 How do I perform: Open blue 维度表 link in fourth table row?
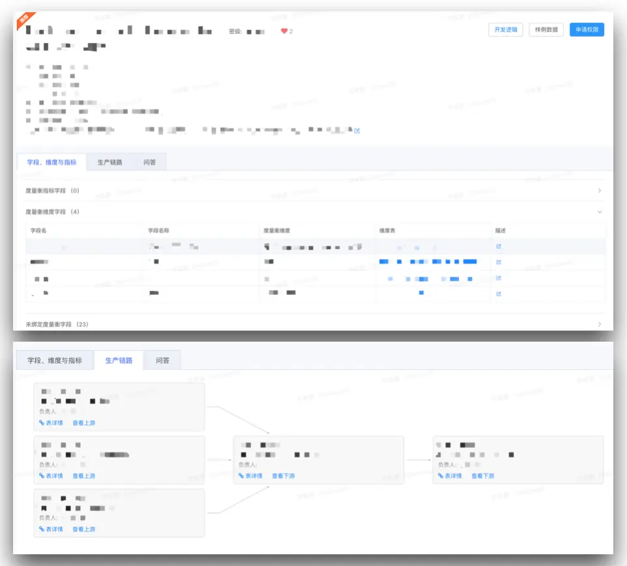421,293
